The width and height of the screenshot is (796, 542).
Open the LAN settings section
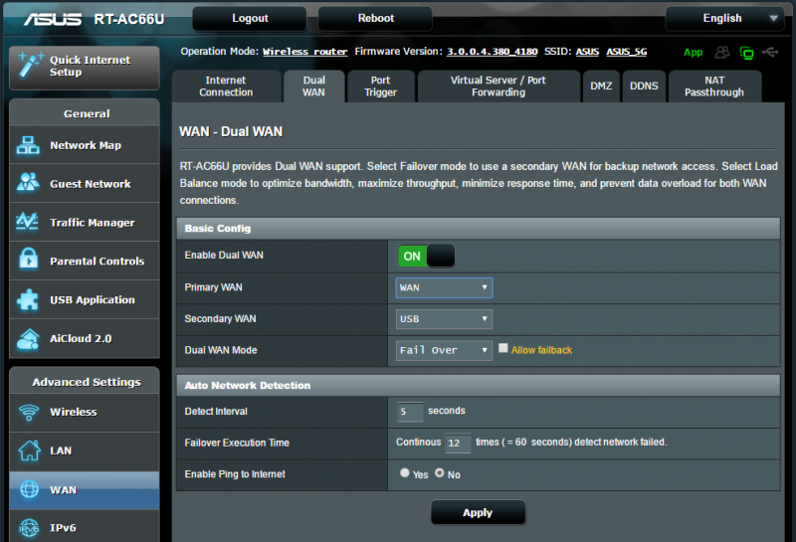coord(85,451)
